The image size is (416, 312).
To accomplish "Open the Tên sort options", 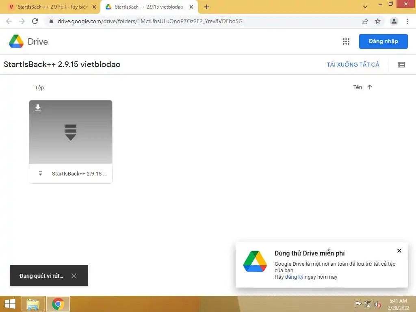I will coord(357,87).
